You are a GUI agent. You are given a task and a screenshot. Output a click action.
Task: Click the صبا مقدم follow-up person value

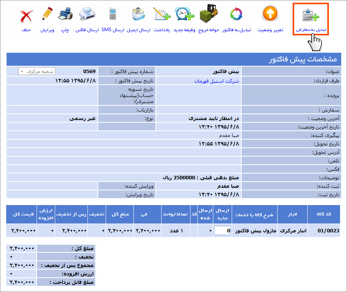tap(229, 135)
